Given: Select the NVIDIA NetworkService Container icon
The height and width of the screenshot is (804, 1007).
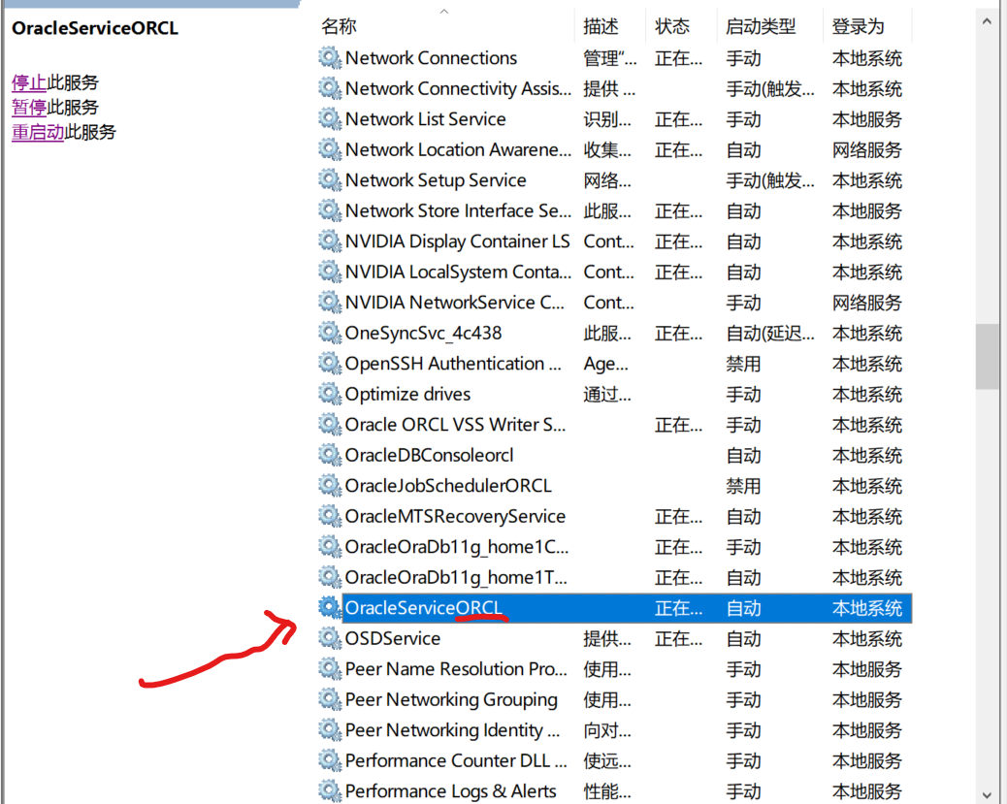Looking at the screenshot, I should click(x=330, y=302).
